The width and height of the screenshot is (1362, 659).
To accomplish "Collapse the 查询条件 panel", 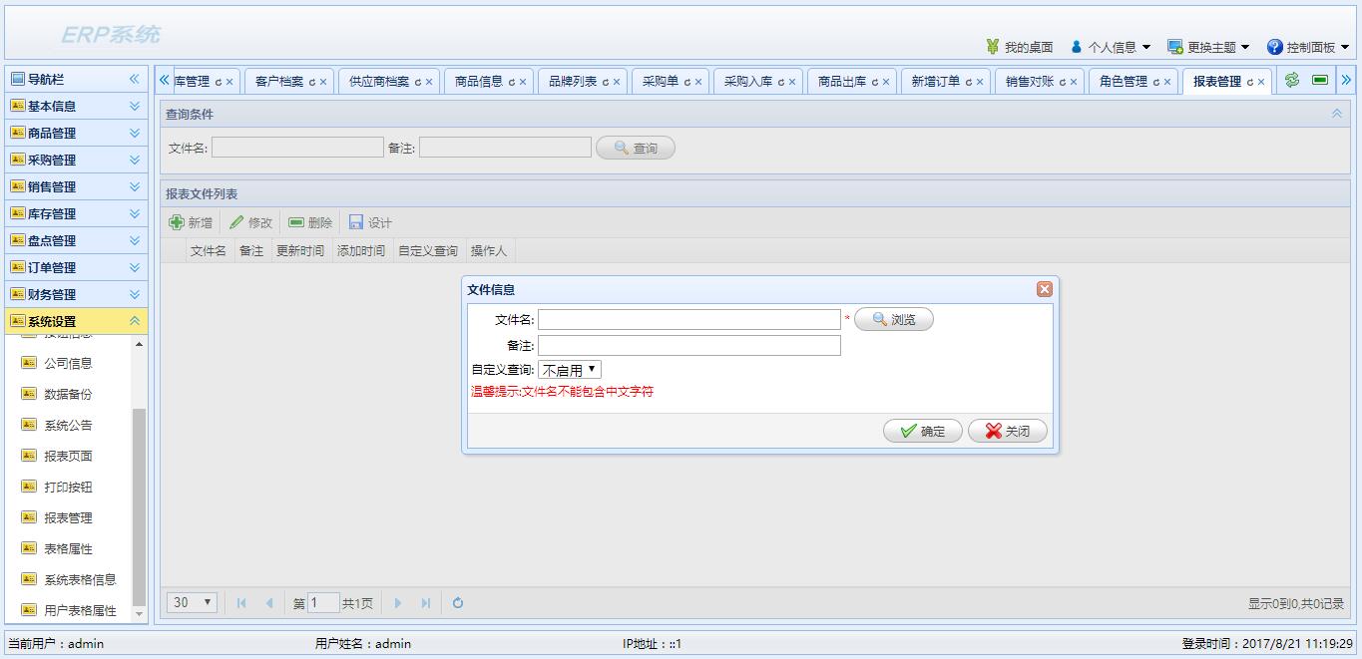I will 1336,114.
